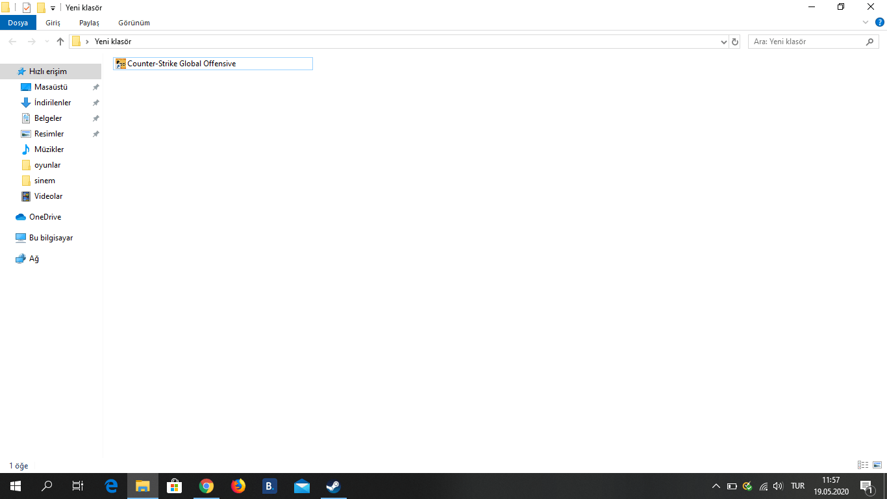
Task: Open the Wi-Fi network flyout
Action: (x=764, y=486)
